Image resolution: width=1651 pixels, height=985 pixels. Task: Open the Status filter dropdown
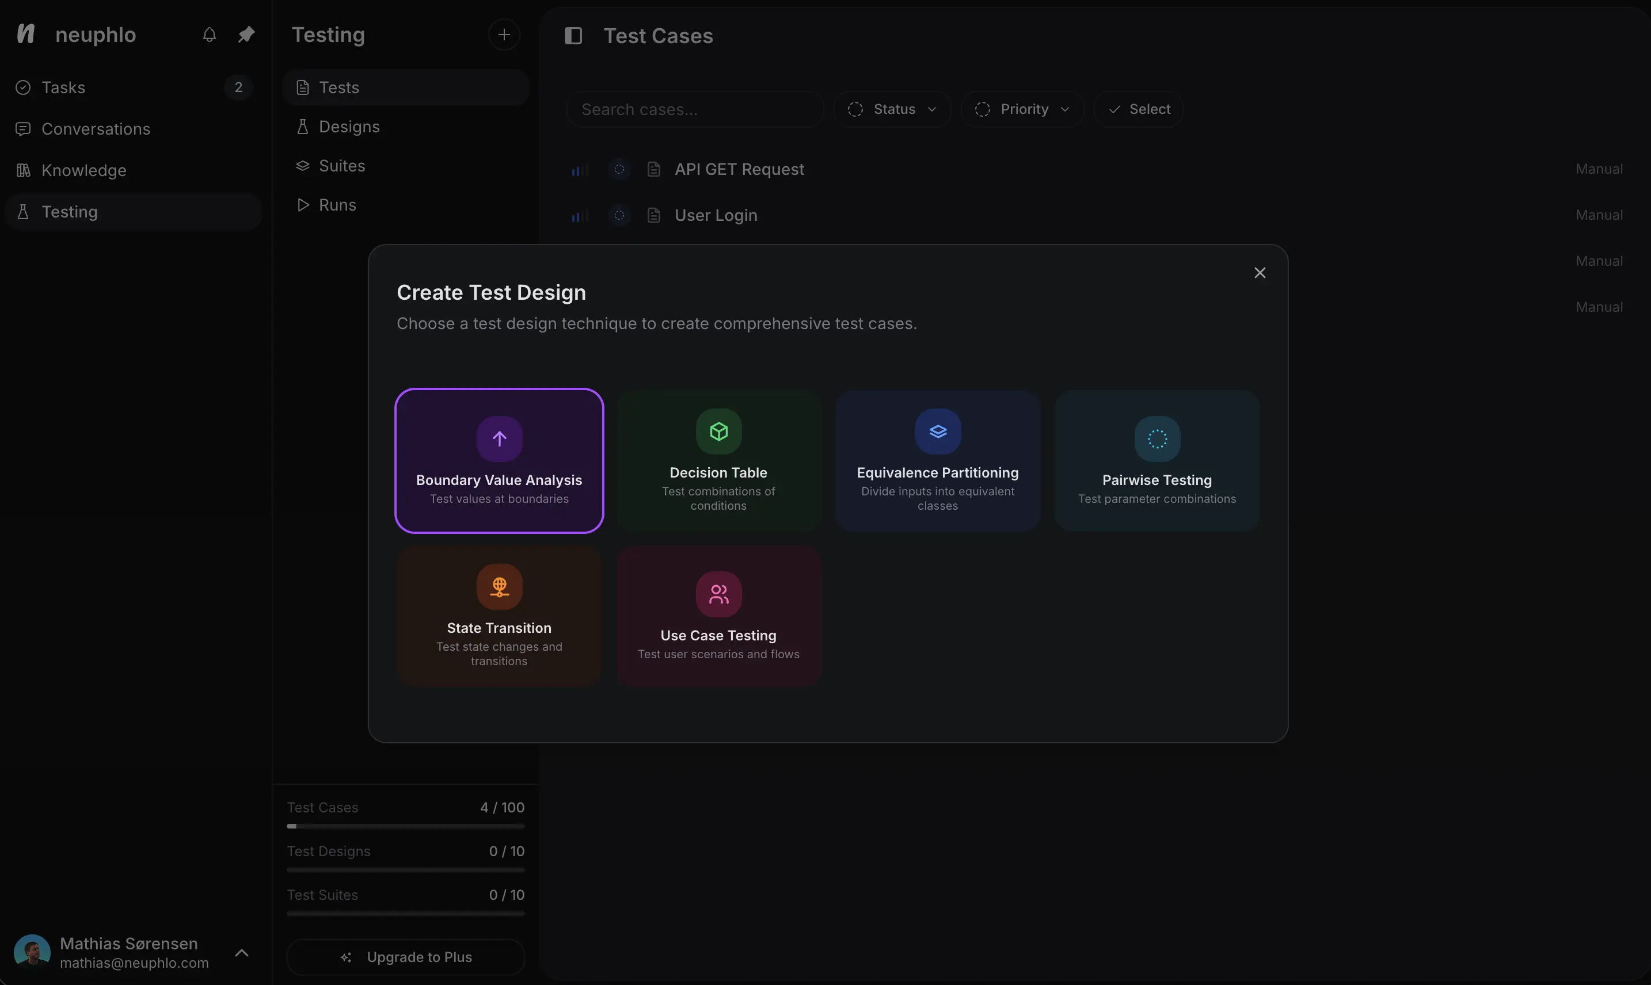pos(891,109)
